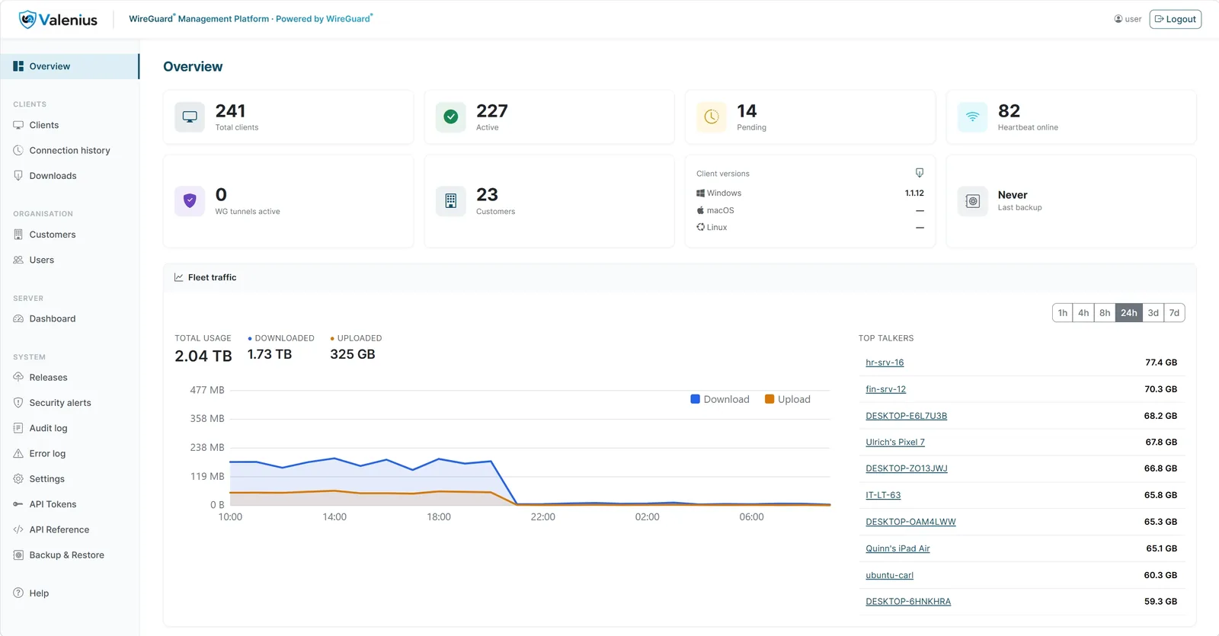This screenshot has height=636, width=1219.
Task: Click the 14 Pending card
Action: pyautogui.click(x=810, y=117)
